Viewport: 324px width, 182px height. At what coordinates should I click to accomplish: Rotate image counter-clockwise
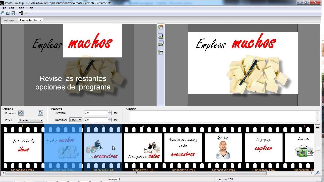pos(21,113)
